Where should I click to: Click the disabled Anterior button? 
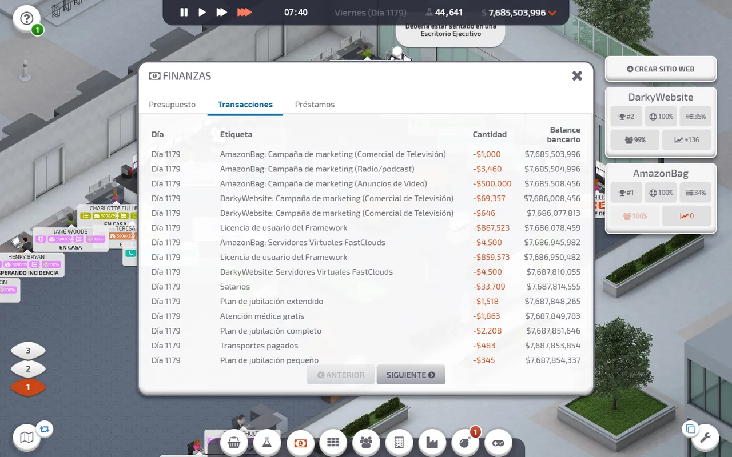(341, 375)
